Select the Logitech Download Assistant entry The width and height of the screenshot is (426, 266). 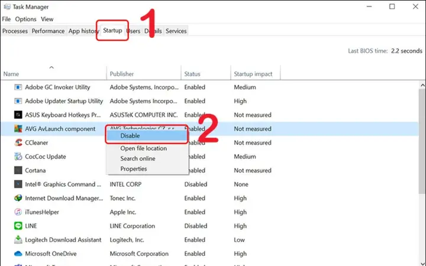pos(63,239)
